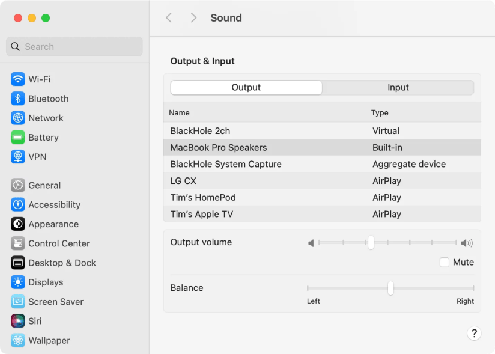Click the Balance slider thumb
The width and height of the screenshot is (495, 354).
[x=390, y=288]
